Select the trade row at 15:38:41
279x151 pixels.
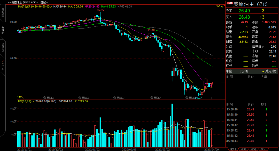click(252, 120)
